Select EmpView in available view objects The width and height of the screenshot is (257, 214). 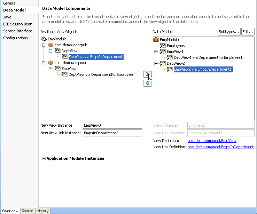point(69,69)
